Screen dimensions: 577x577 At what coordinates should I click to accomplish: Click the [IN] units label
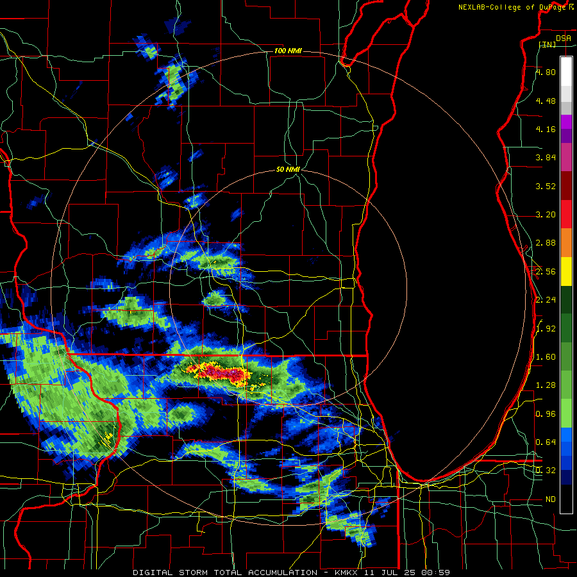[x=548, y=44]
